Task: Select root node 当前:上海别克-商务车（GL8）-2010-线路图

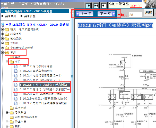Action: [x=37, y=25]
